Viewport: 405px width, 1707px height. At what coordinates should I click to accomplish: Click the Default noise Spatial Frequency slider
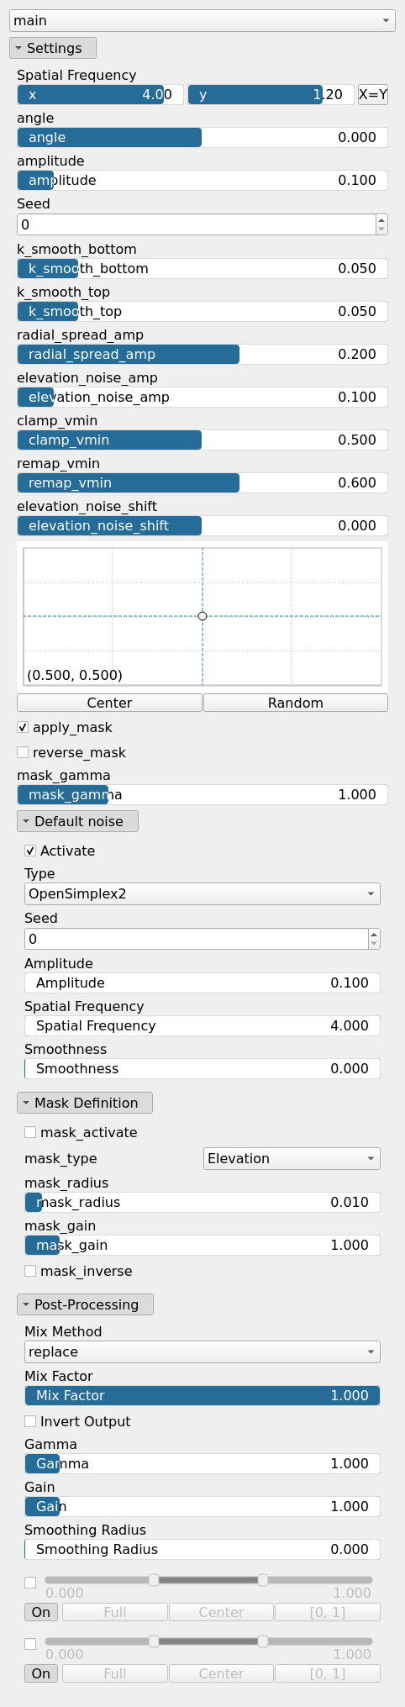(x=202, y=1025)
